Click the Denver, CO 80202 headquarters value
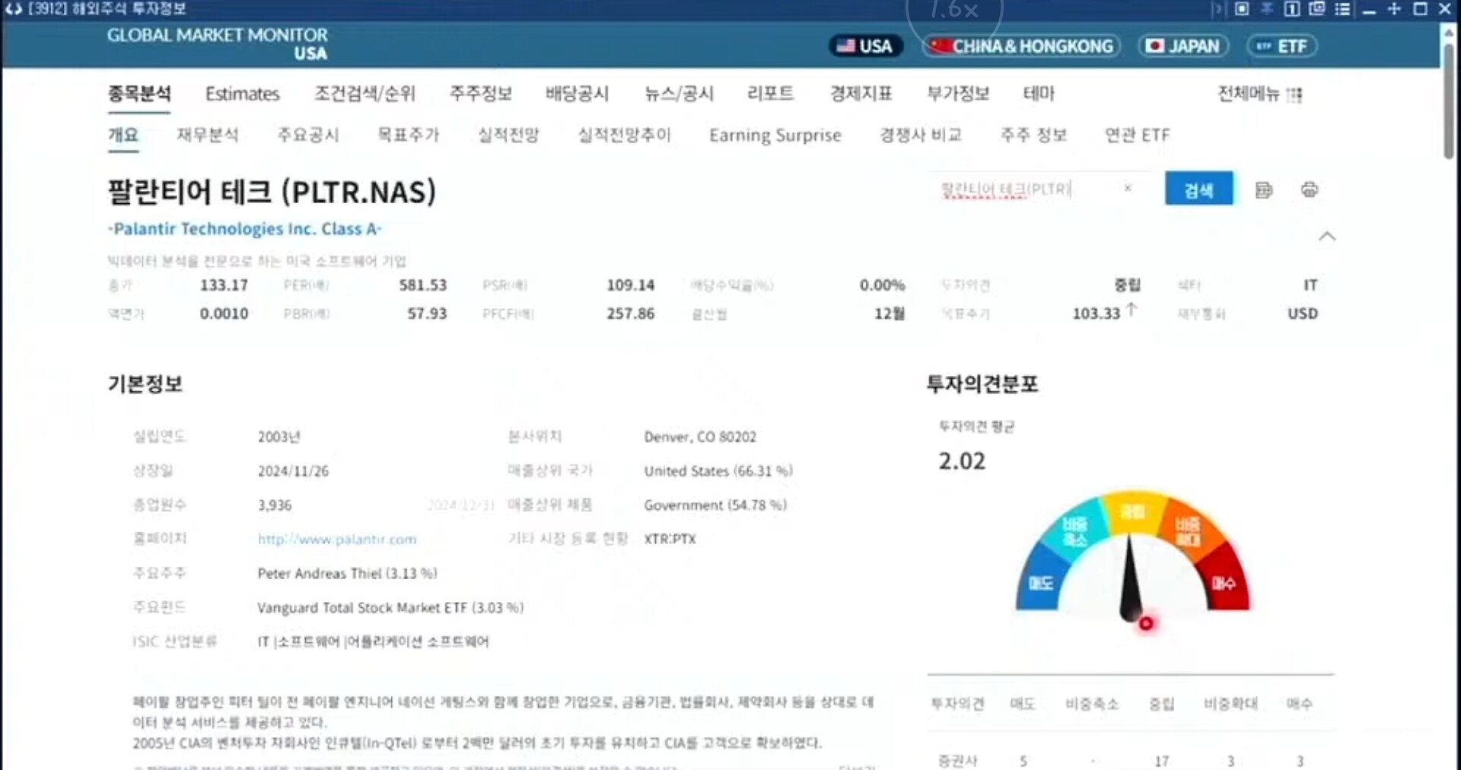Viewport: 1461px width, 770px height. (700, 437)
